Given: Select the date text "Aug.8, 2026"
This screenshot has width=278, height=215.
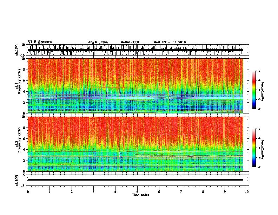Looking at the screenshot, I should 98,42.
